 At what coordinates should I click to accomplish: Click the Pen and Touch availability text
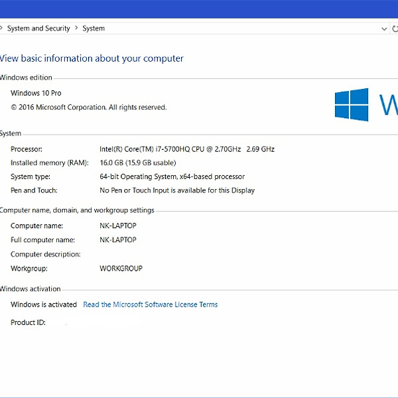[x=176, y=190]
